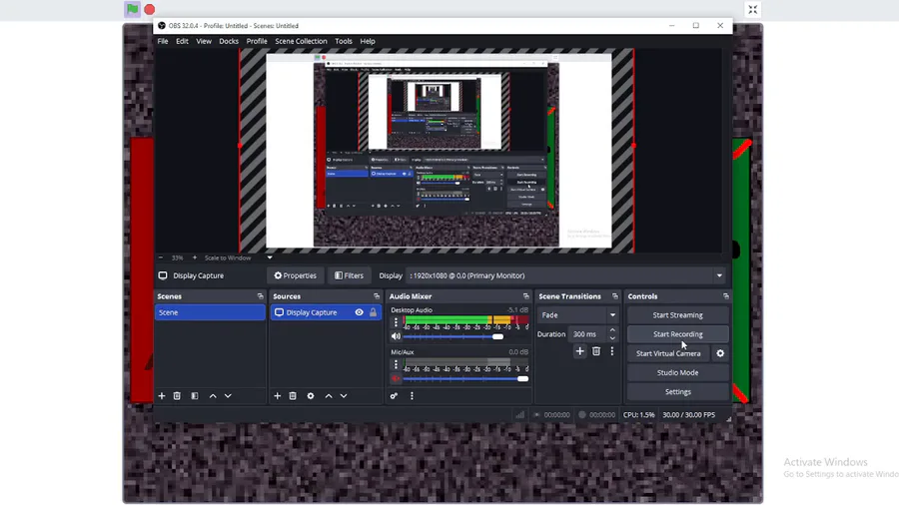This screenshot has height=505, width=899.
Task: Zoom out preview with minus icon
Action: click(161, 257)
